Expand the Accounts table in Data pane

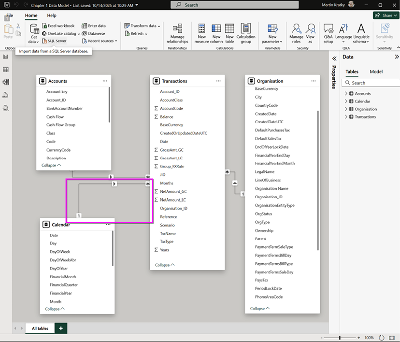pyautogui.click(x=346, y=94)
